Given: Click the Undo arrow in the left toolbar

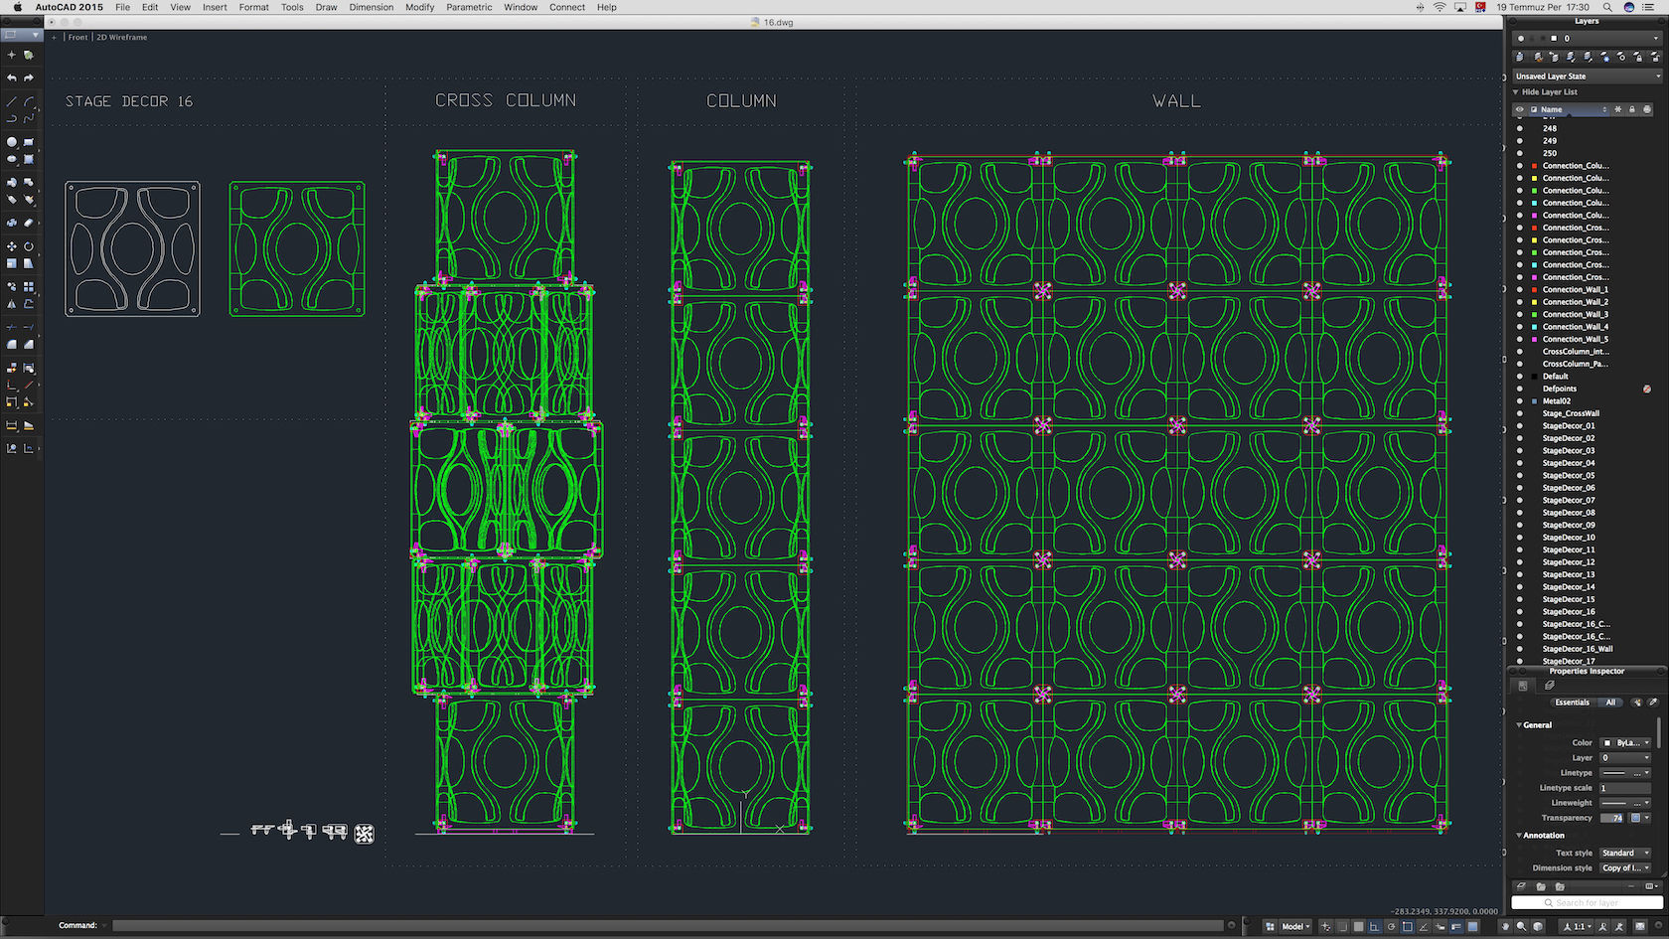Looking at the screenshot, I should 12,78.
